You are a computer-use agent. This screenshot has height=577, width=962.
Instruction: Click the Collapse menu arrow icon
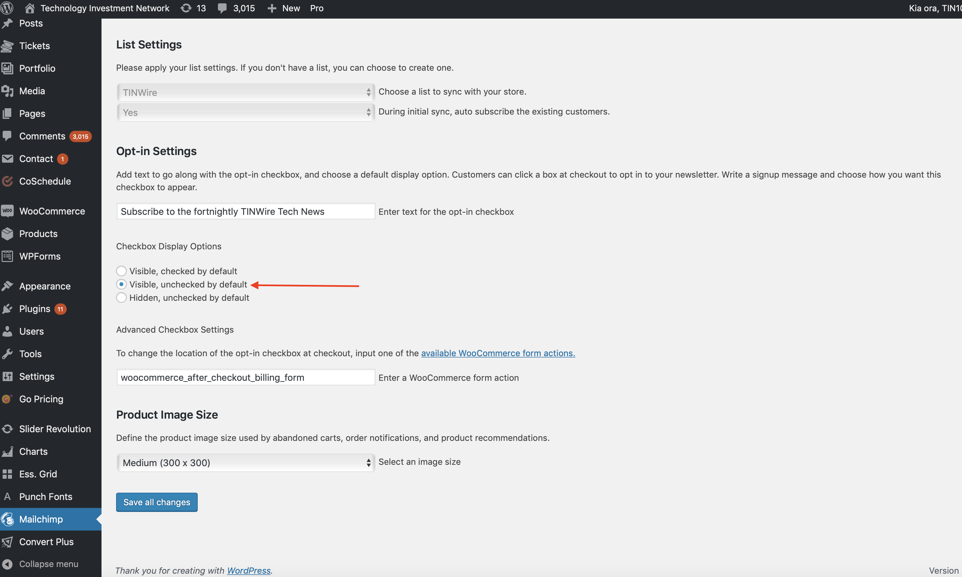pos(7,564)
